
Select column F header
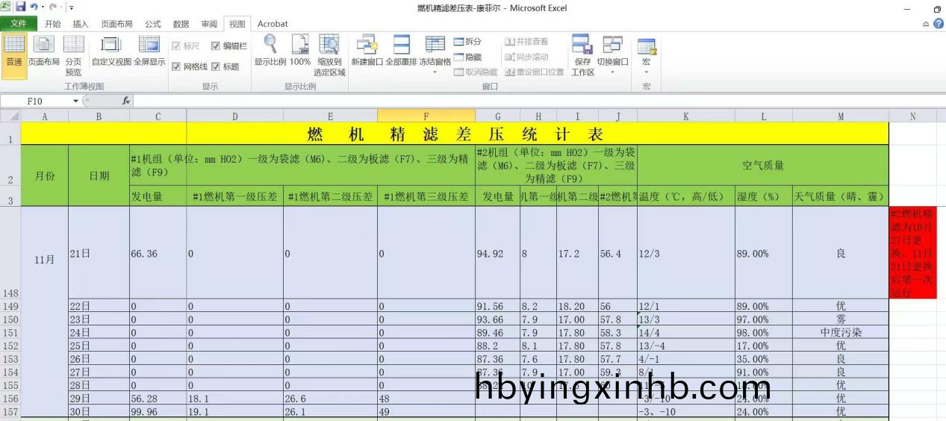click(426, 116)
